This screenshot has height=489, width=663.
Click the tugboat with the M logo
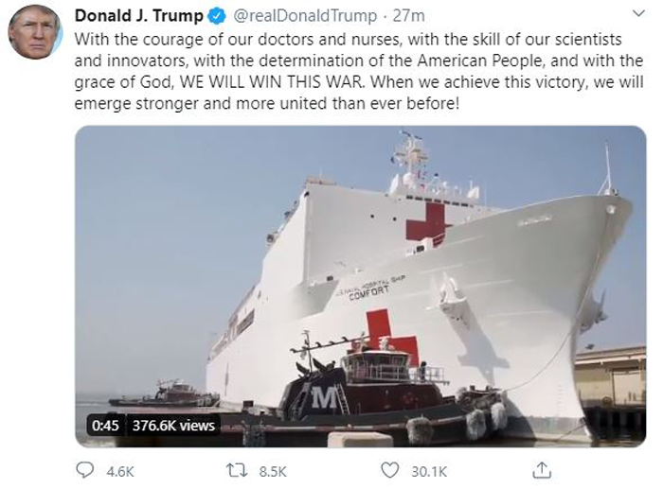tap(376, 391)
